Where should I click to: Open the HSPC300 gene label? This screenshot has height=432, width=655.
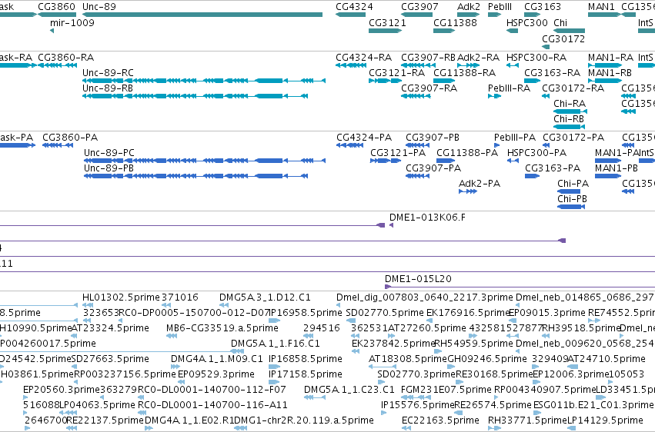click(526, 22)
